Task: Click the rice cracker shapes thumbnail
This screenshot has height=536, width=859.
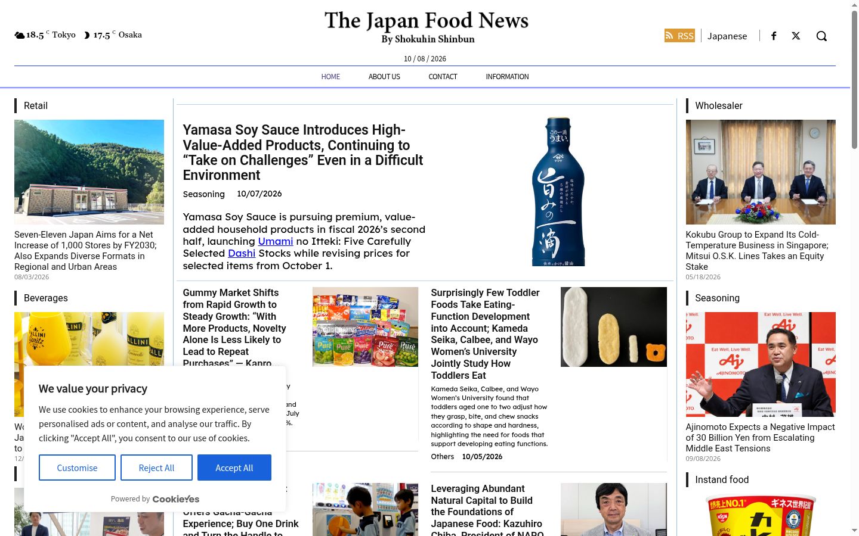Action: click(x=614, y=327)
